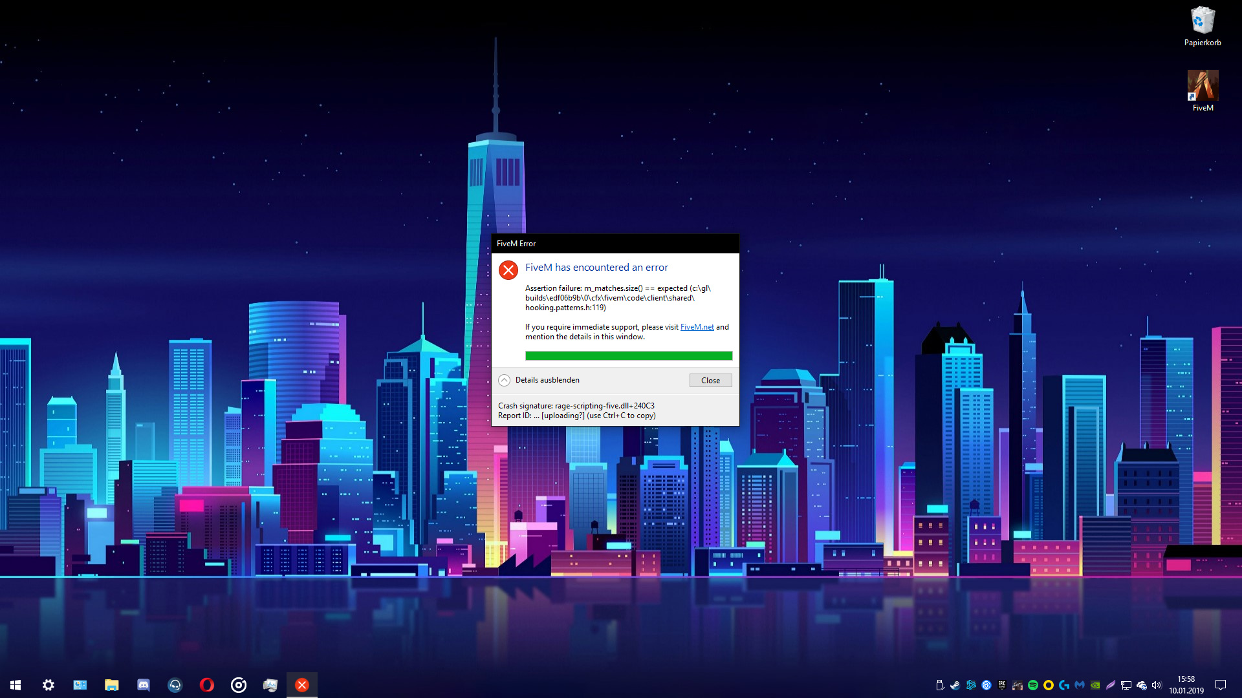1242x698 pixels.
Task: Select FiveM error taskbar button
Action: pyautogui.click(x=302, y=685)
